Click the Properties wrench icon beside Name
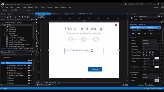Viewport: 164px width, 92px height. (159, 17)
